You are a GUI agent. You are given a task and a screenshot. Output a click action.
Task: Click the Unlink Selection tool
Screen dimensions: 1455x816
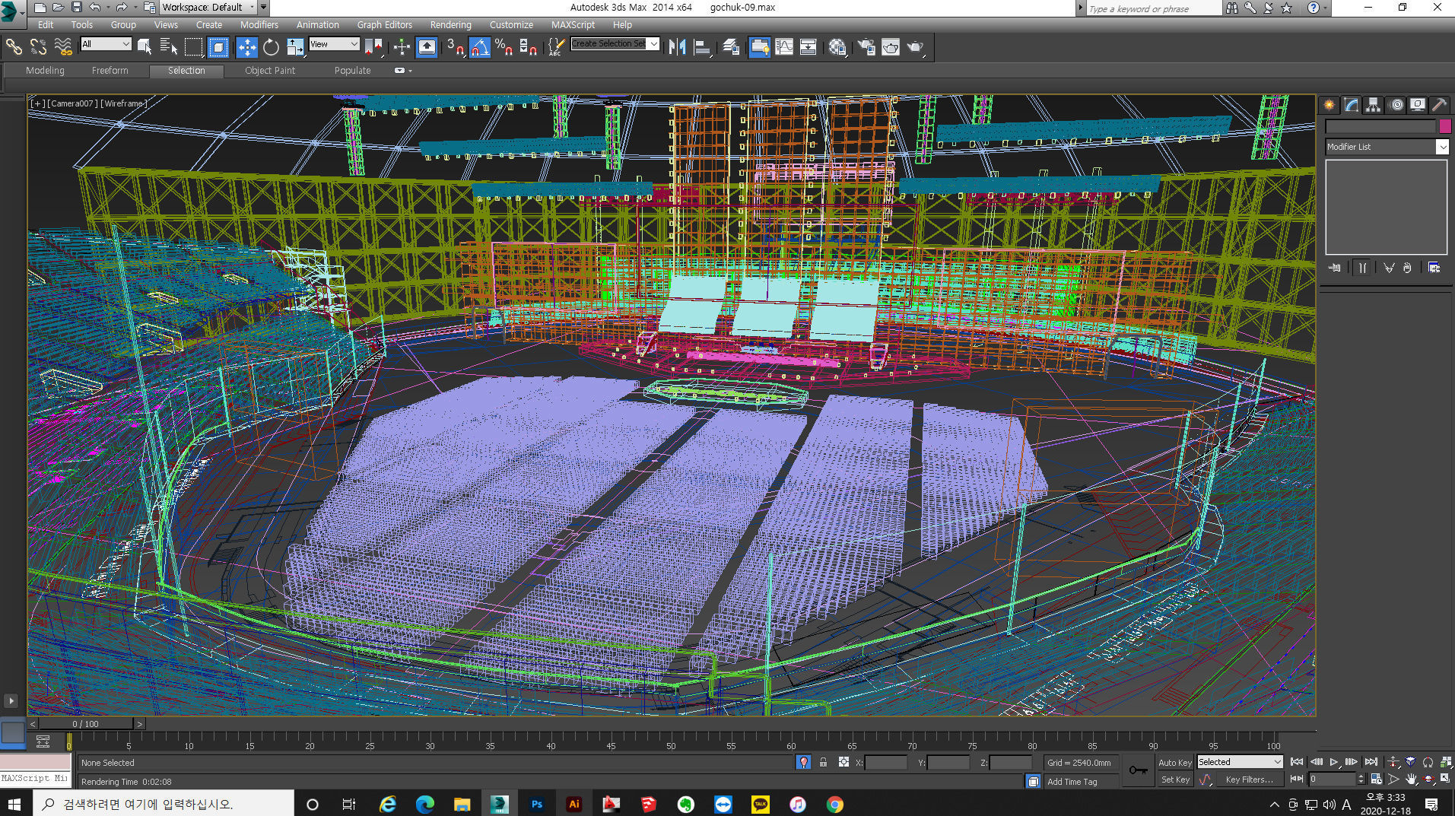pos(38,47)
